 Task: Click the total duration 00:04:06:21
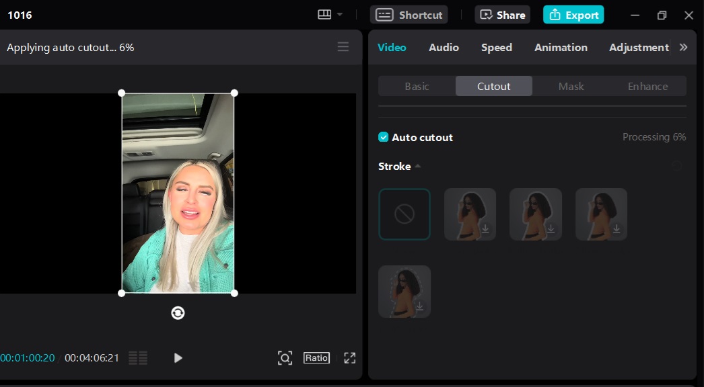click(x=92, y=358)
